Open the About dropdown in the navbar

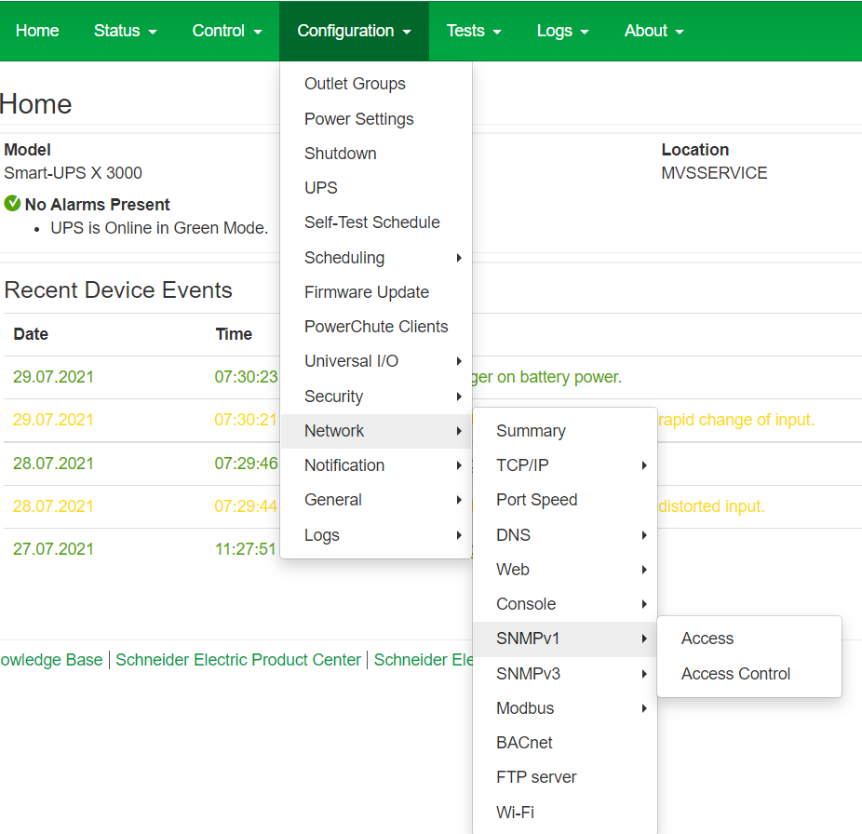pyautogui.click(x=654, y=31)
